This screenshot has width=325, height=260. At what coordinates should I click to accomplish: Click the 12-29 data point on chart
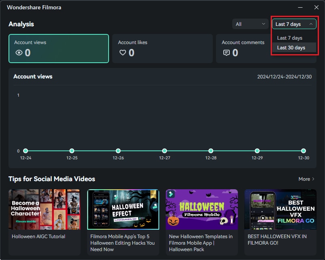[x=257, y=151]
